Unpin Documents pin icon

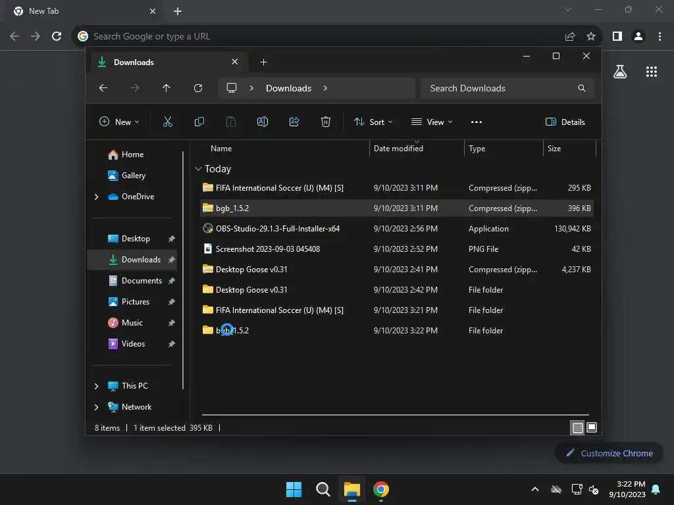[172, 281]
